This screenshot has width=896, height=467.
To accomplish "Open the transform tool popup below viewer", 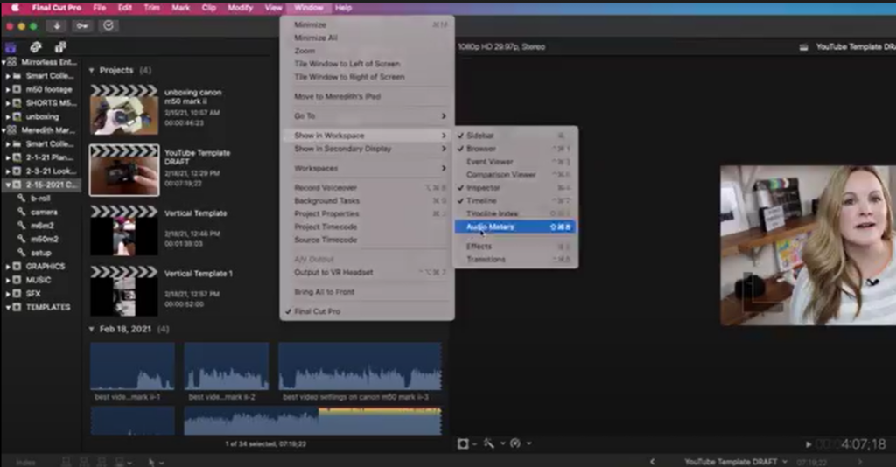I will click(x=465, y=443).
